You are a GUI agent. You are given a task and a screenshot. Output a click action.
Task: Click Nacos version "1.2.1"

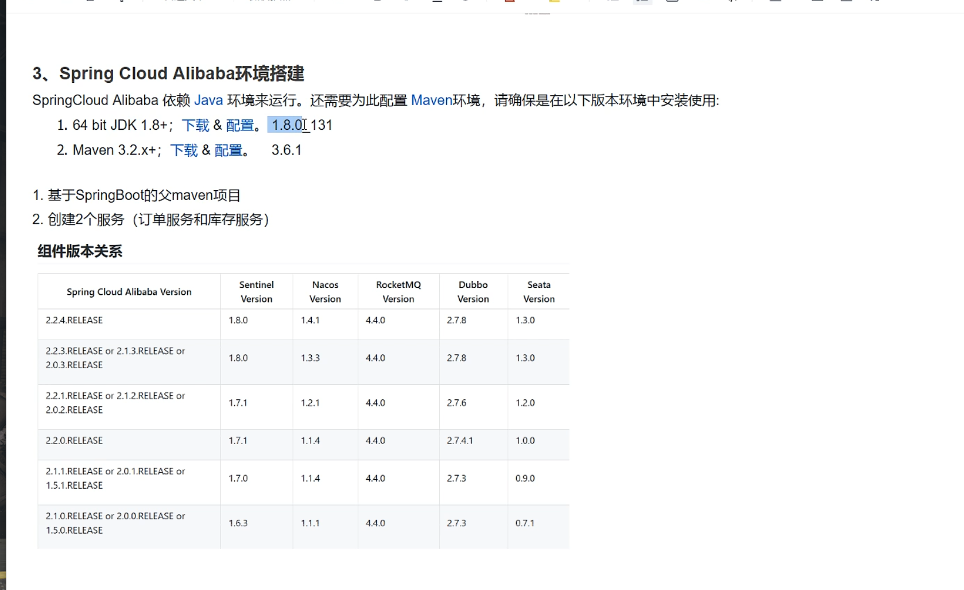tap(310, 403)
